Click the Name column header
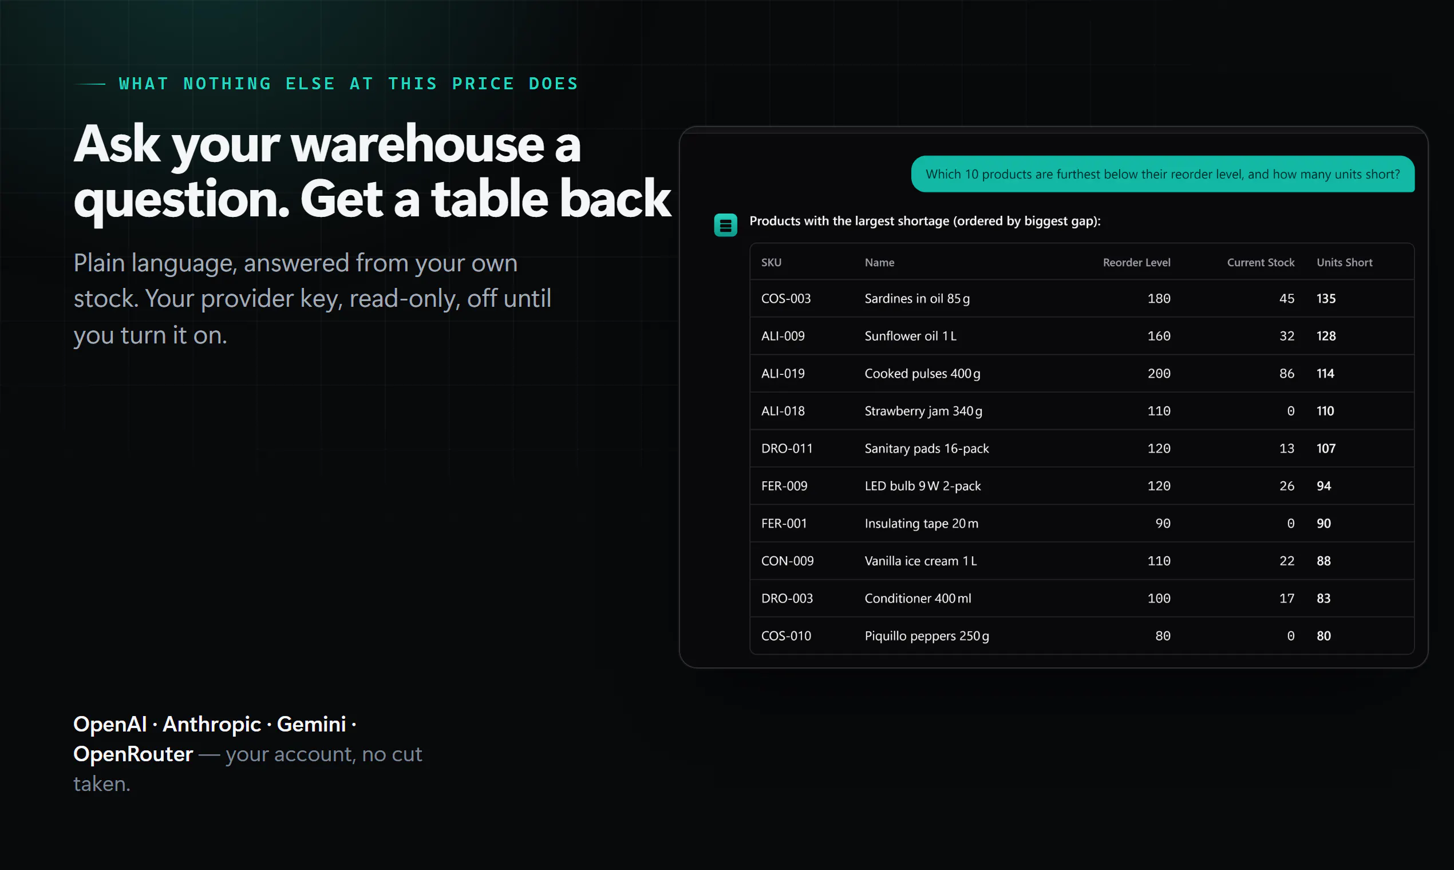 pyautogui.click(x=879, y=263)
